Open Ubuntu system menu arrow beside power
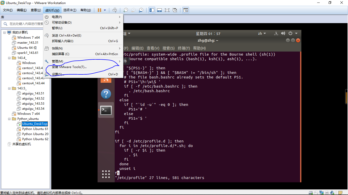The width and height of the screenshot is (348, 195). 296,34
